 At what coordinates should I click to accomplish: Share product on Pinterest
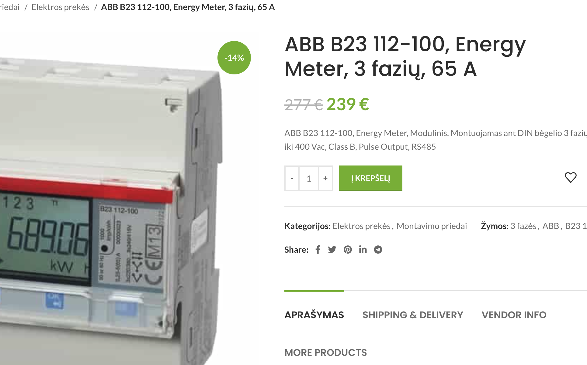pyautogui.click(x=348, y=250)
